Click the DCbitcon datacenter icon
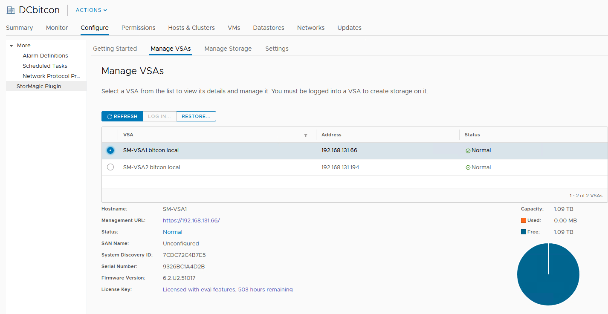This screenshot has height=314, width=608. click(x=11, y=10)
